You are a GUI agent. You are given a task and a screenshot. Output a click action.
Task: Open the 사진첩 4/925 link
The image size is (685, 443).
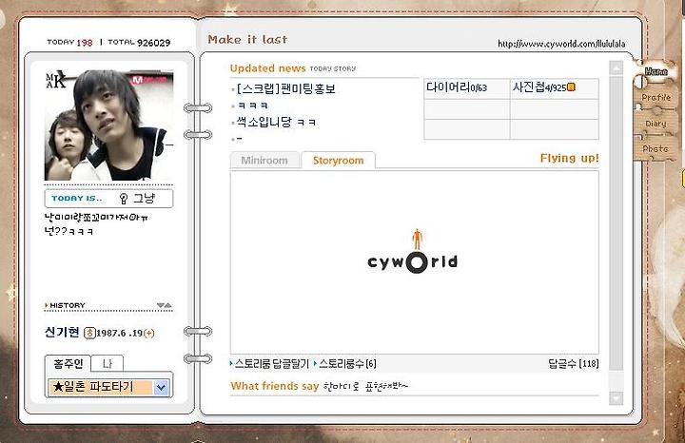tap(539, 87)
